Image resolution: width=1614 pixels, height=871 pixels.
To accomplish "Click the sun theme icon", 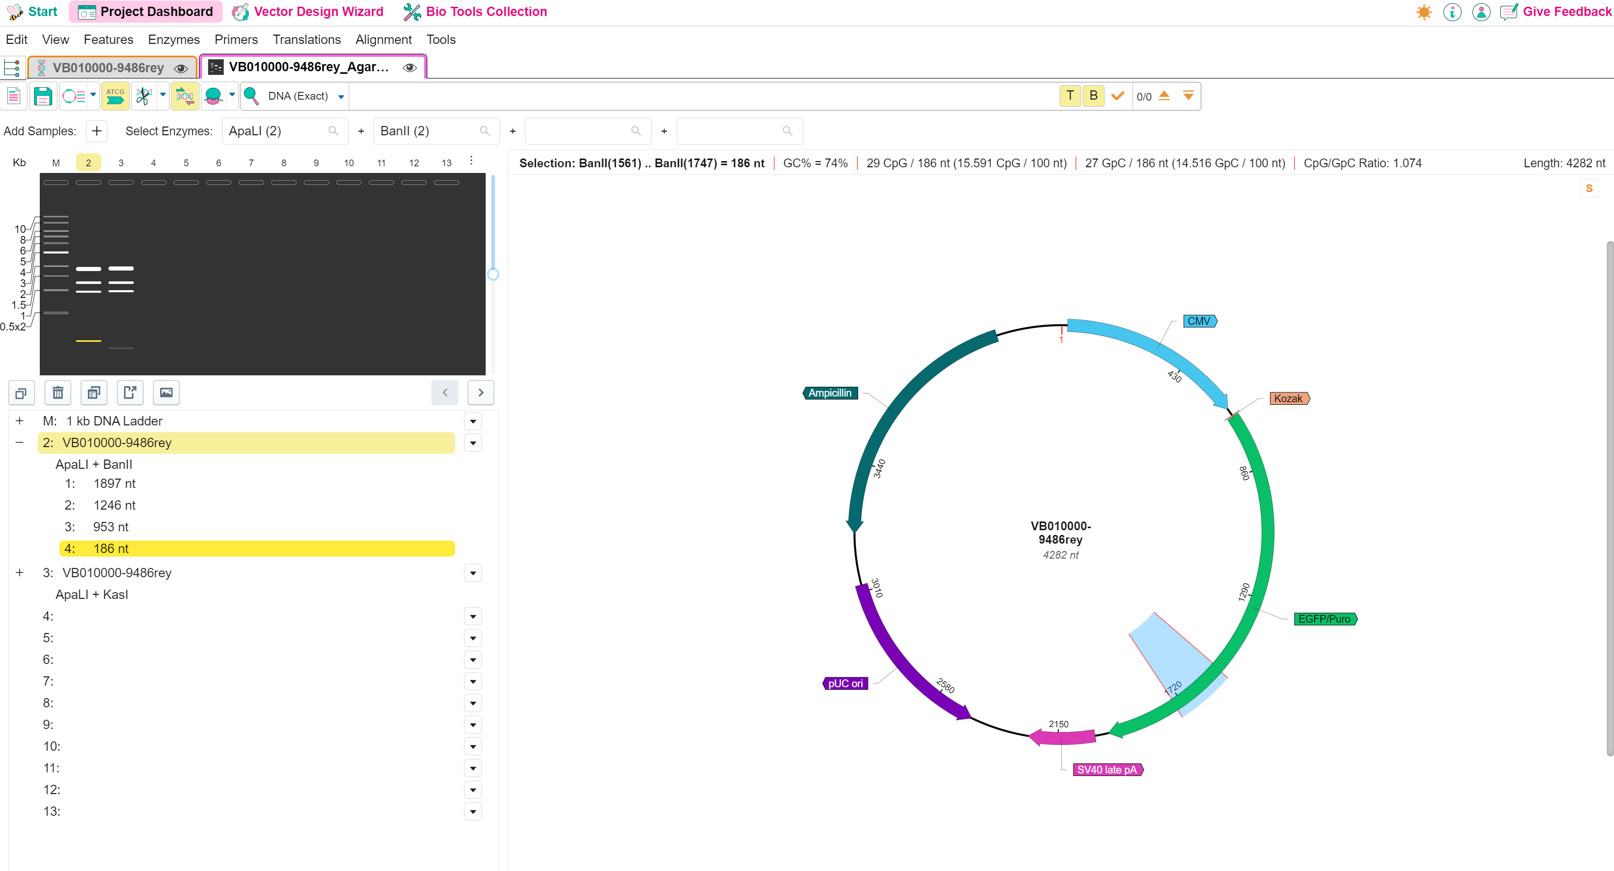I will click(1423, 12).
